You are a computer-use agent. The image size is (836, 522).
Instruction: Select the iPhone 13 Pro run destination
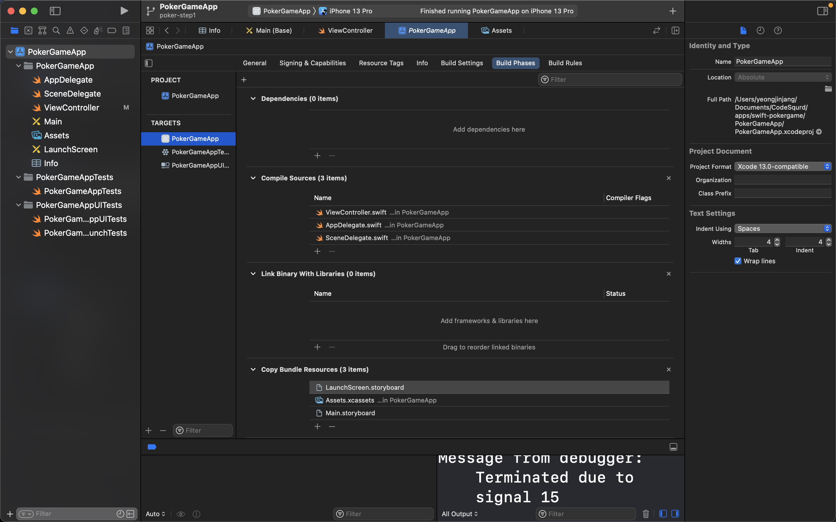[x=345, y=11]
